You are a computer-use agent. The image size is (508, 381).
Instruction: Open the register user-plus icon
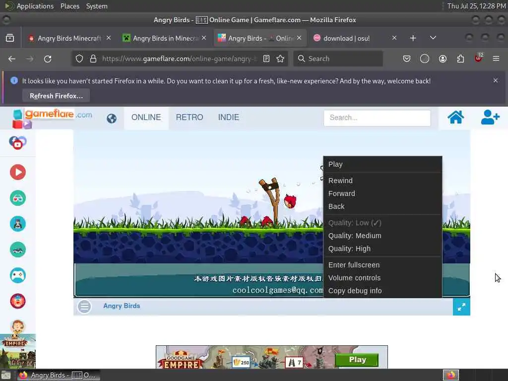coord(490,117)
